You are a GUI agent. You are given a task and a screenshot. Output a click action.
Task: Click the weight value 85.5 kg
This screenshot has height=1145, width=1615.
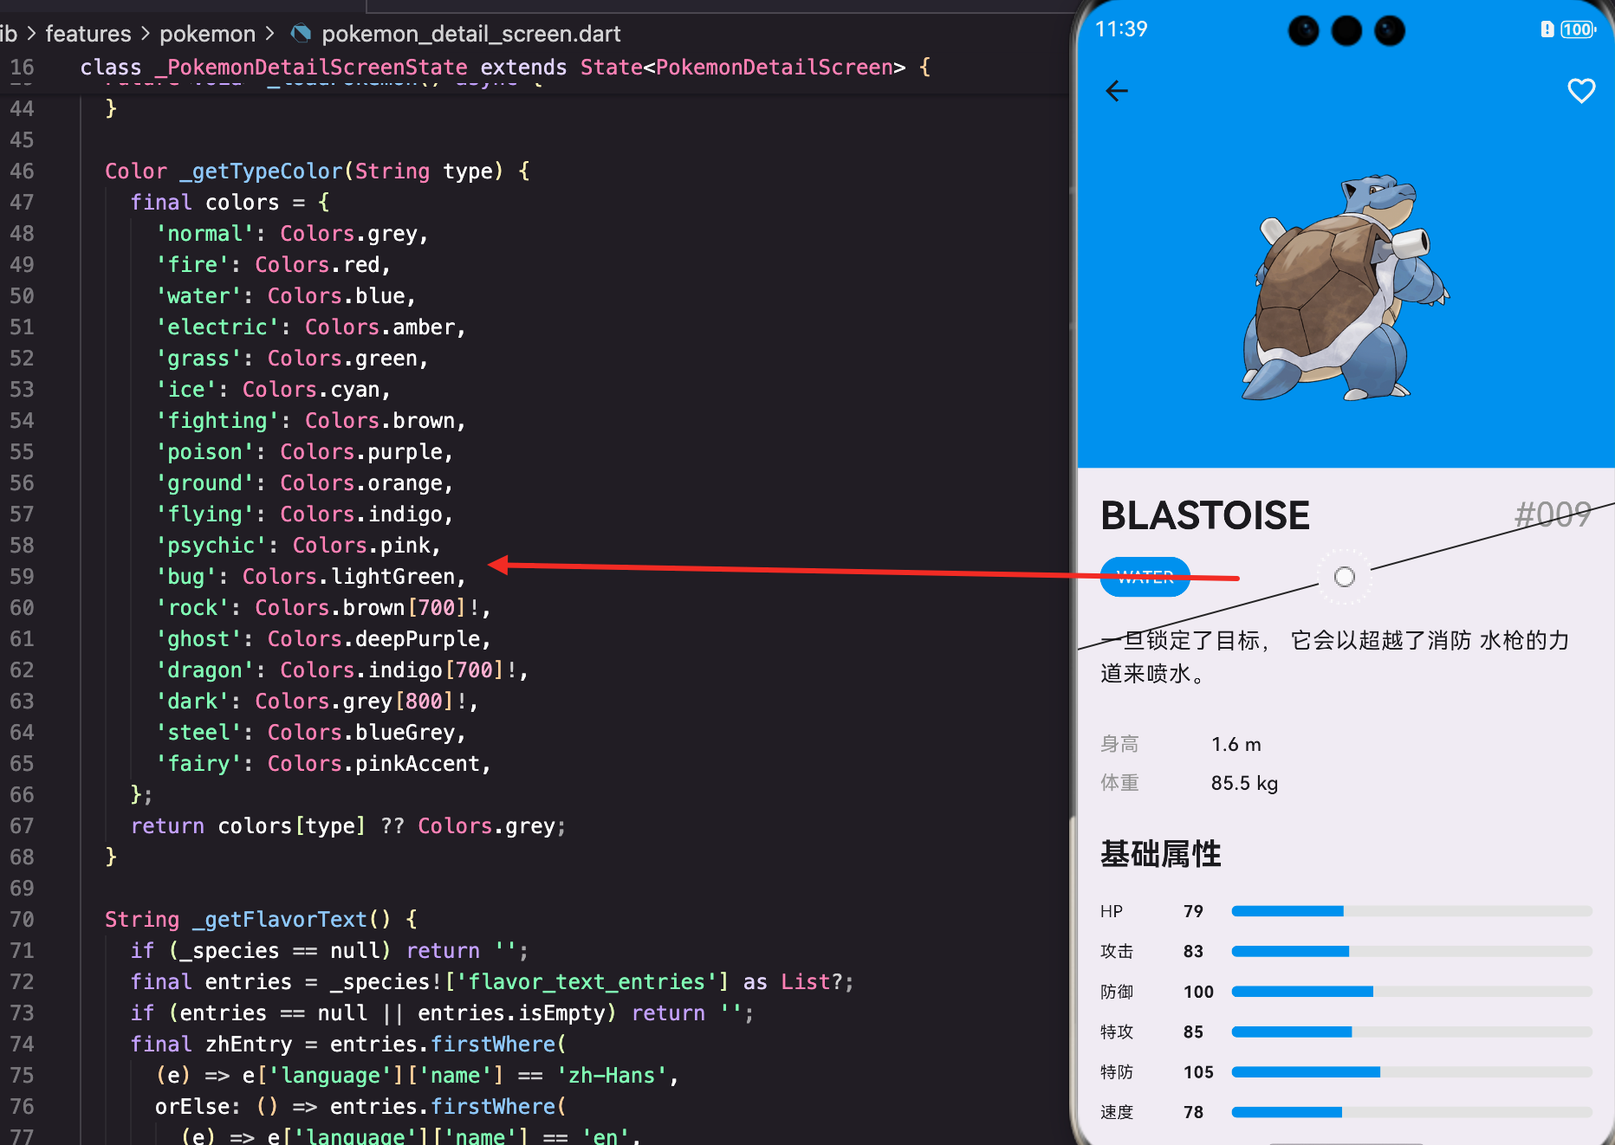coord(1244,783)
